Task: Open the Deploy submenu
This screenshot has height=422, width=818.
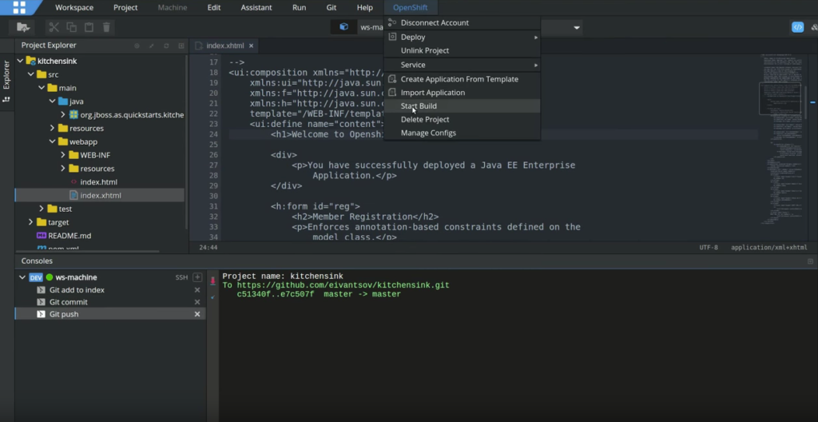Action: pyautogui.click(x=412, y=37)
